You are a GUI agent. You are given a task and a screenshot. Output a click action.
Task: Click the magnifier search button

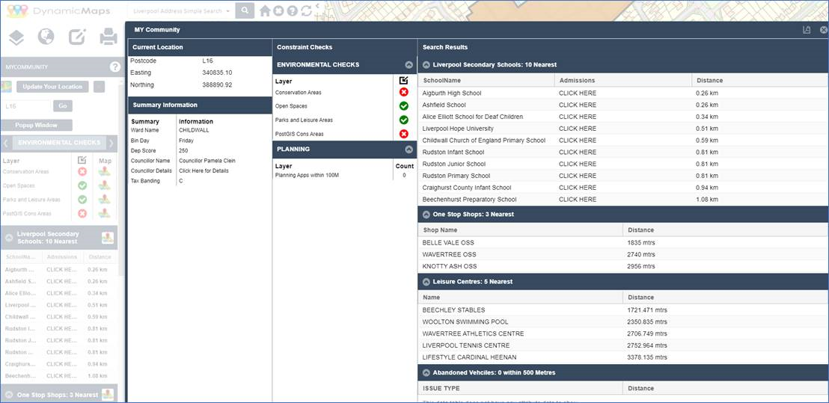[x=245, y=10]
